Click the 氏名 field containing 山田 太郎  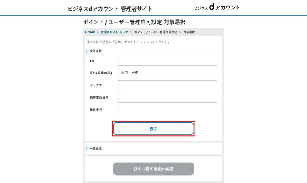[x=167, y=73]
